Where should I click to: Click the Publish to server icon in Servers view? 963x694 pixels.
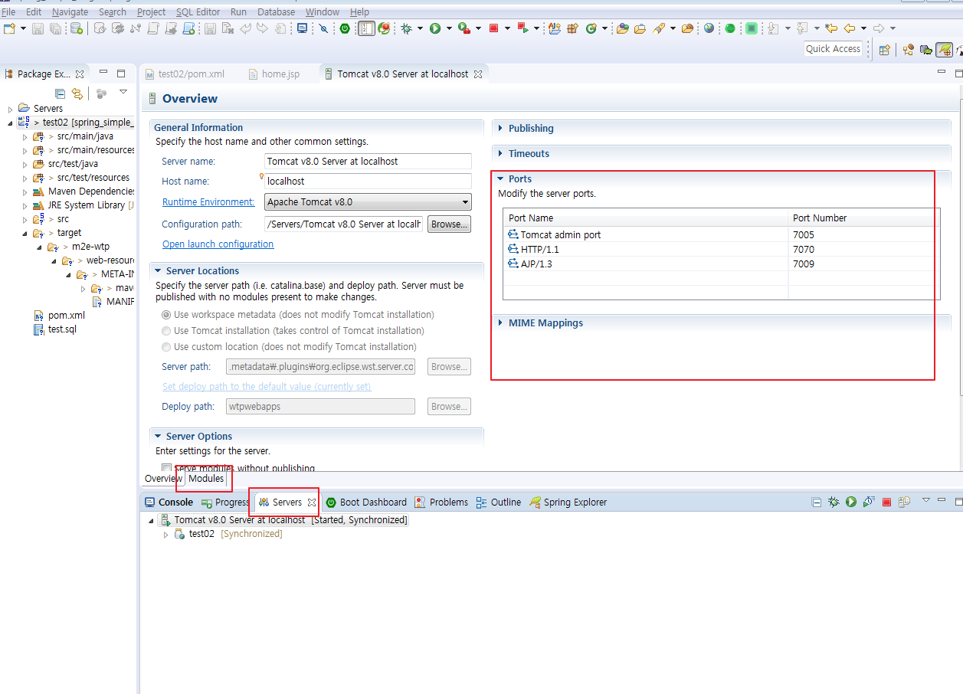click(x=904, y=502)
